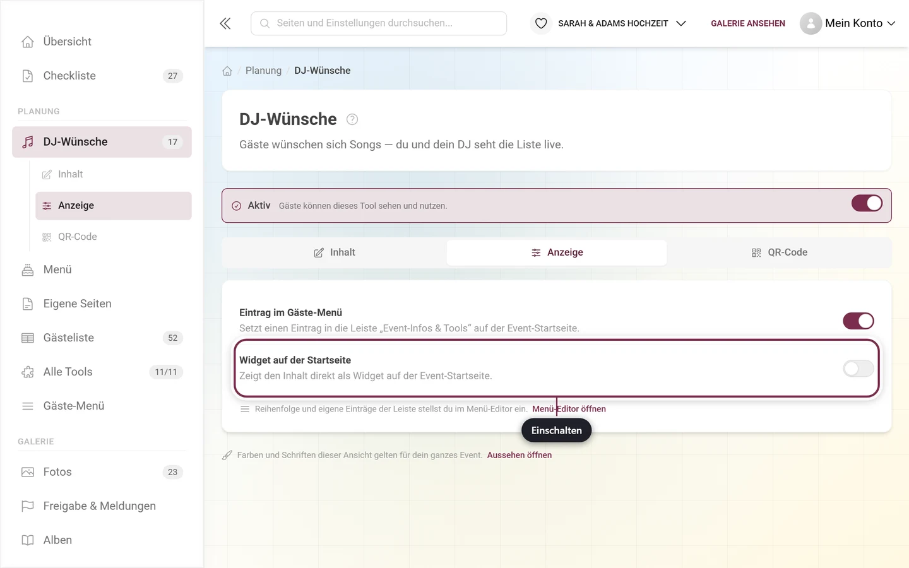Select Anzeige sub-item in sidebar
This screenshot has width=909, height=568.
click(114, 206)
